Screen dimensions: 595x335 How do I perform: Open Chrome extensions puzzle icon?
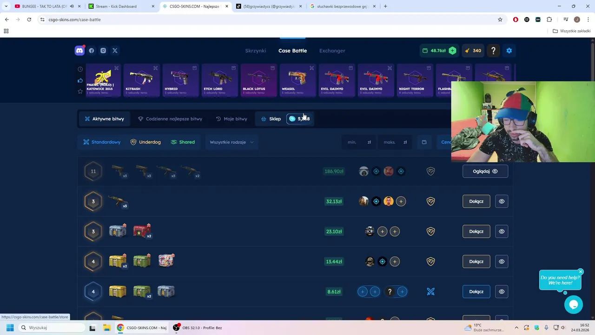click(x=549, y=20)
